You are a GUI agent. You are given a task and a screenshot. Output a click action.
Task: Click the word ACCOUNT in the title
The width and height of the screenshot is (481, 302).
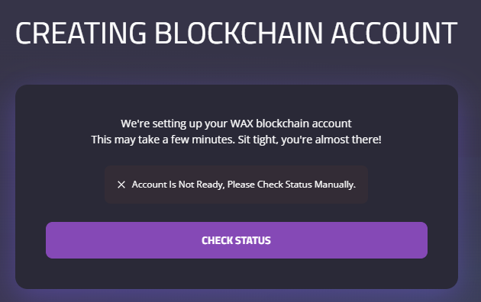click(x=394, y=33)
